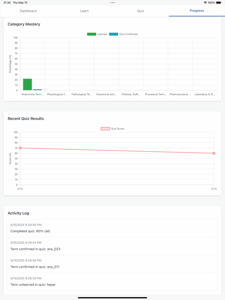Toggle the Quiz Confirmed legend teal swatch

pyautogui.click(x=113, y=34)
